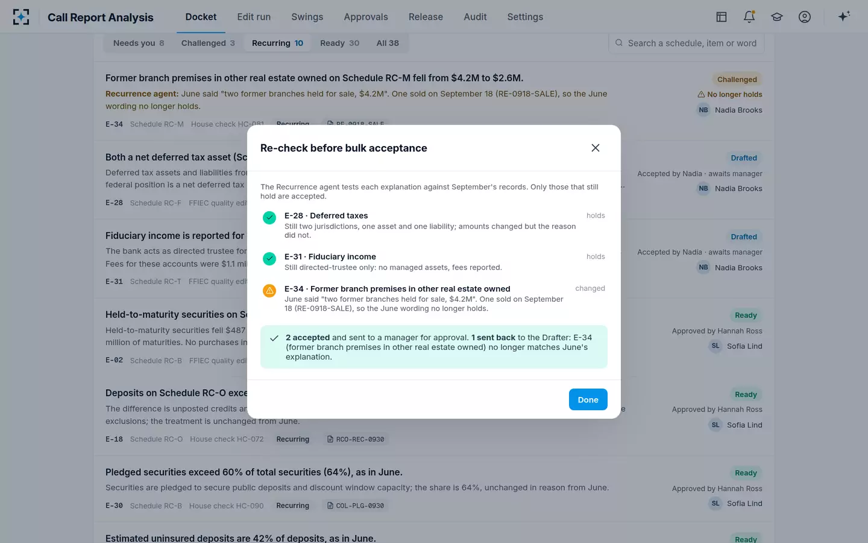Click the Ready badge on Pledged securities row

pyautogui.click(x=746, y=473)
